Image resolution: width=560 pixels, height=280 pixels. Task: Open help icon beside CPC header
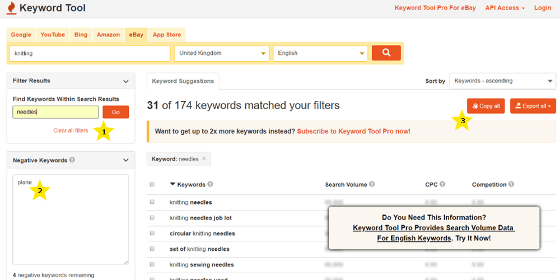442,184
